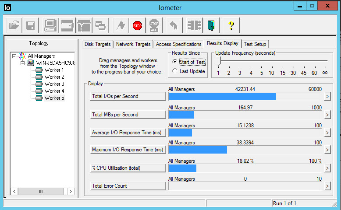Click the 164.97 MBs value
341x210 pixels.
point(245,108)
